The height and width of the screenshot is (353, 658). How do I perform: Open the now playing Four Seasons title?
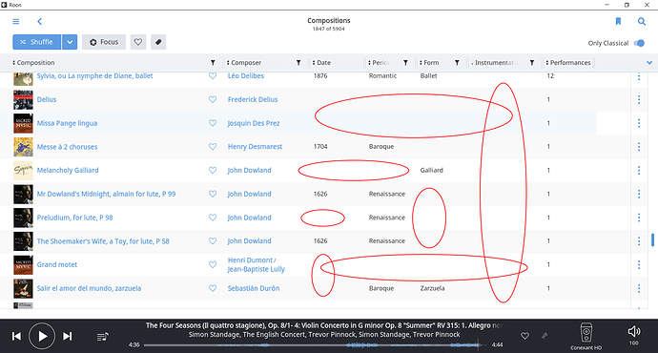(x=324, y=325)
